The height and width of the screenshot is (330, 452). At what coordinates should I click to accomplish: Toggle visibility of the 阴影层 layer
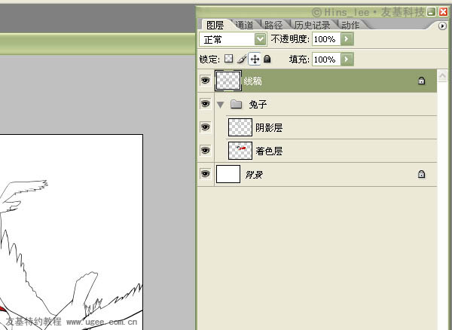click(205, 127)
